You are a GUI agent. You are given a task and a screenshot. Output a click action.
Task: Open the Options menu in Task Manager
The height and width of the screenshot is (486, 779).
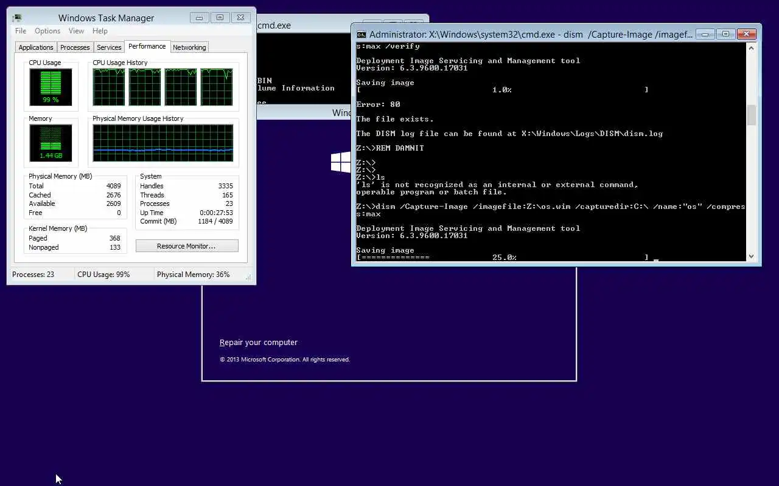click(x=47, y=31)
